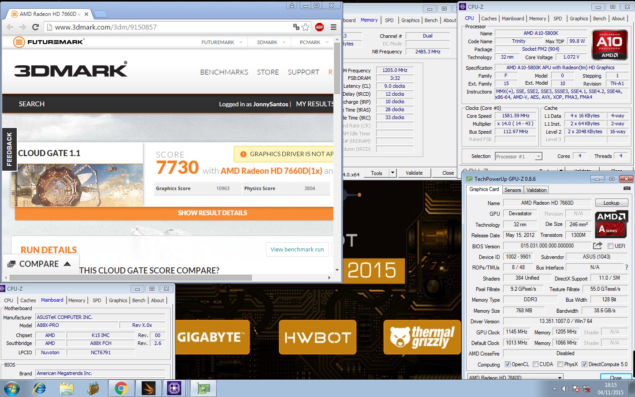The width and height of the screenshot is (635, 397).
Task: Open the SPD tab in the top-right CPU-Z
Action: [557, 19]
